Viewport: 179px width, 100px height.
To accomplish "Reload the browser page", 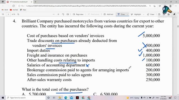I will (x=13, y=6).
